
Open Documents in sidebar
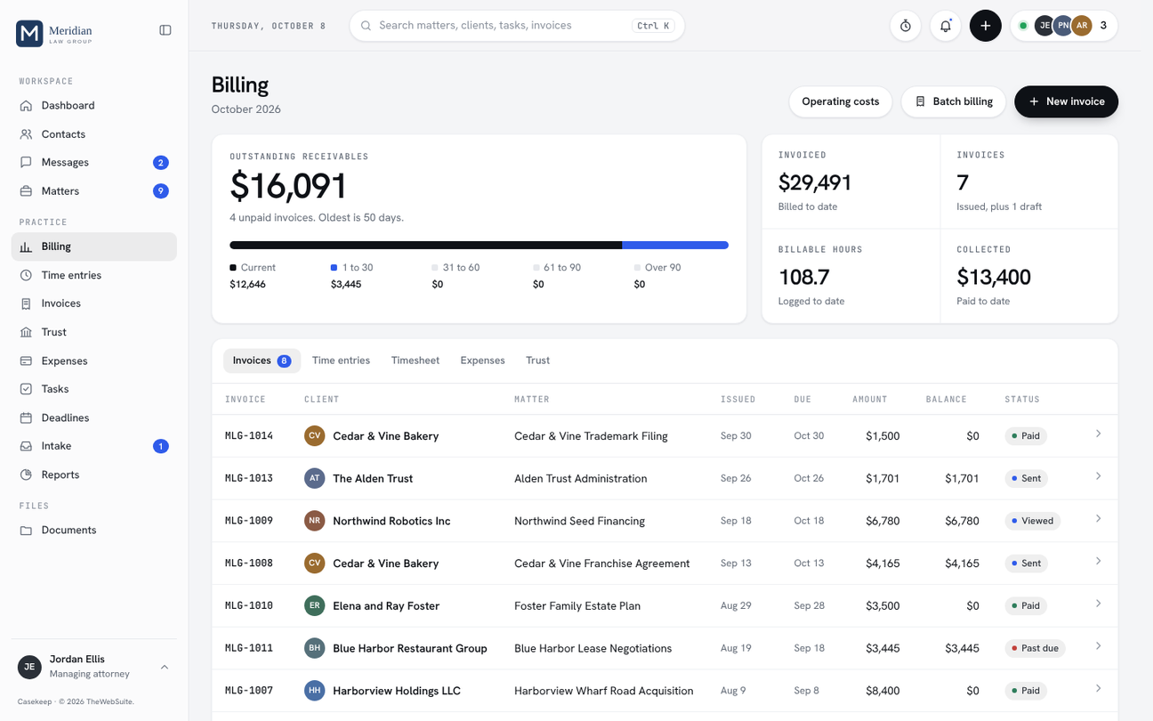(94, 530)
